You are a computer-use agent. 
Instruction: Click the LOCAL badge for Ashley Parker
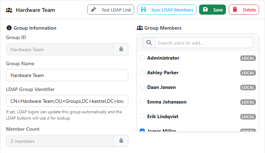(248, 73)
